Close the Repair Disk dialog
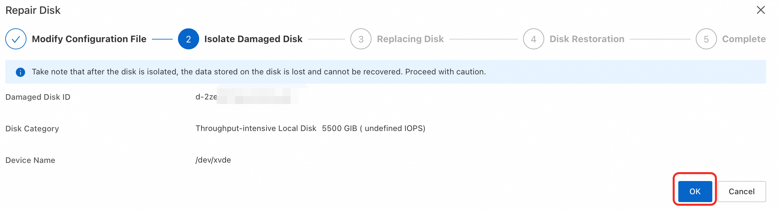The width and height of the screenshot is (780, 210). (761, 10)
